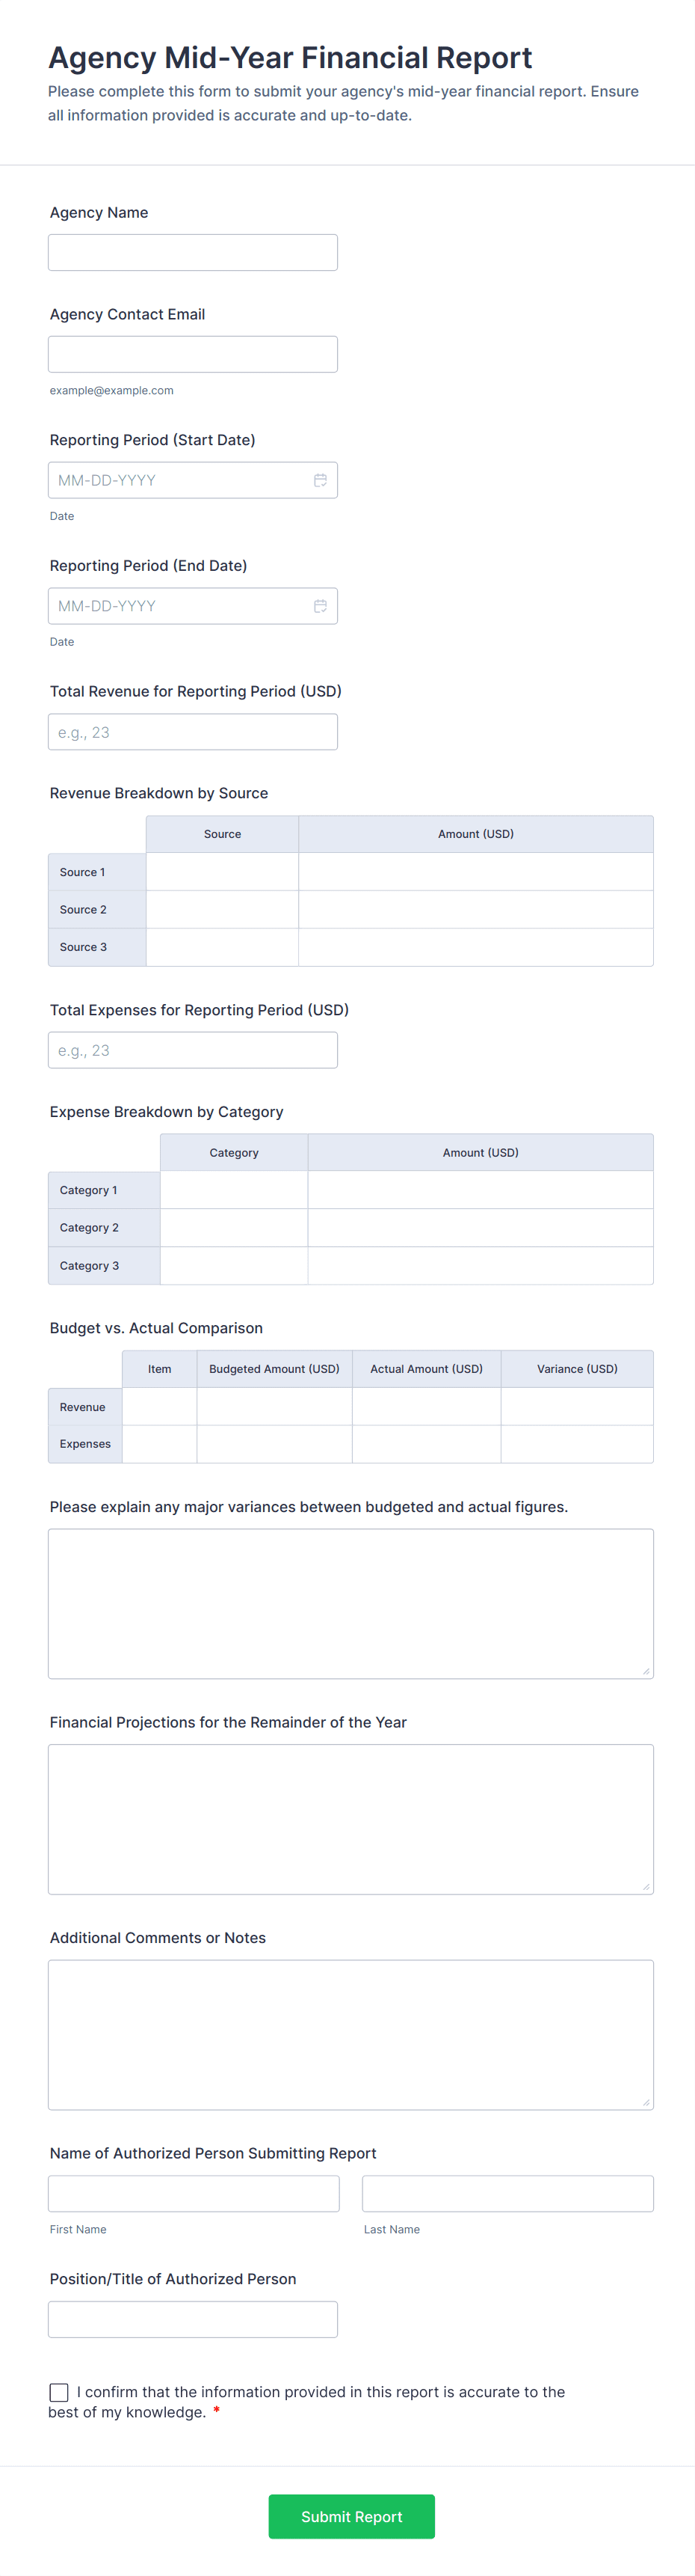Viewport: 695px width, 2576px height.
Task: Select the Position/Title of Authorized Person field
Action: [193, 2319]
